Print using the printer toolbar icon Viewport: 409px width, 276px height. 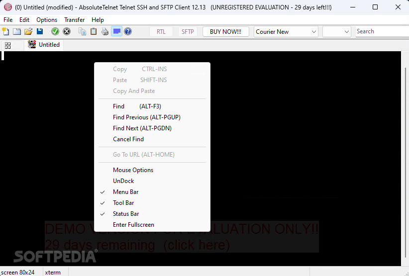pyautogui.click(x=105, y=31)
